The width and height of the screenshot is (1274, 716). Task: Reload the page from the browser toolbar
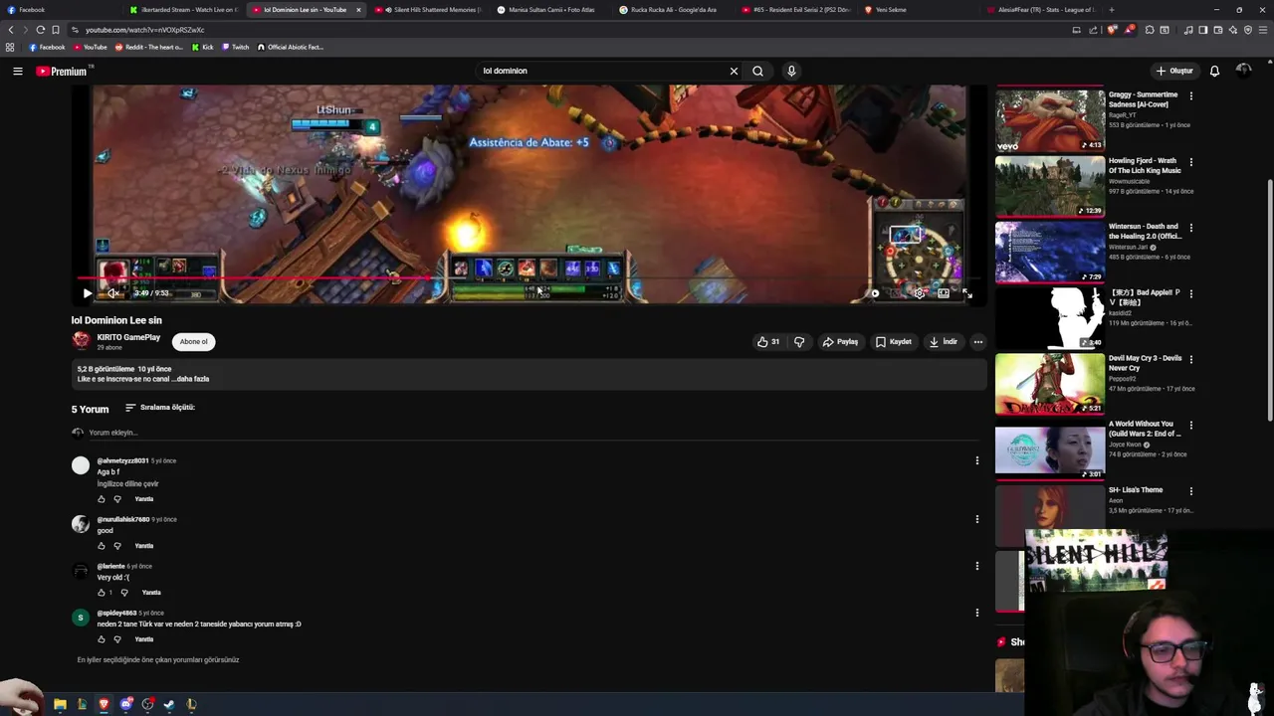(40, 30)
